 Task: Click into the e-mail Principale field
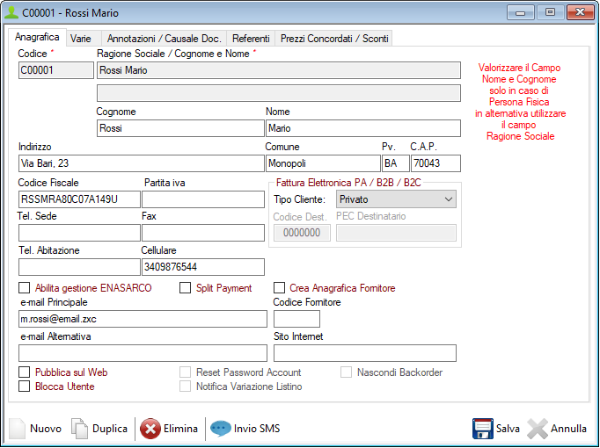[x=142, y=319]
